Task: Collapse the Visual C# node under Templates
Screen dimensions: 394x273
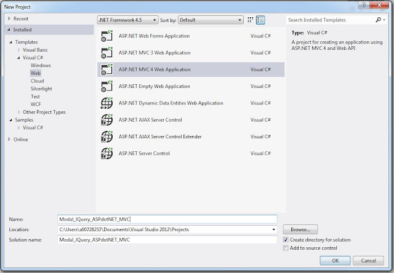Action: tap(18, 58)
